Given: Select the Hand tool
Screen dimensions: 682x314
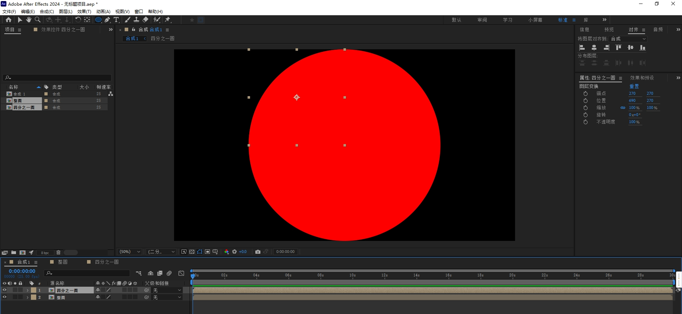Looking at the screenshot, I should coord(29,20).
